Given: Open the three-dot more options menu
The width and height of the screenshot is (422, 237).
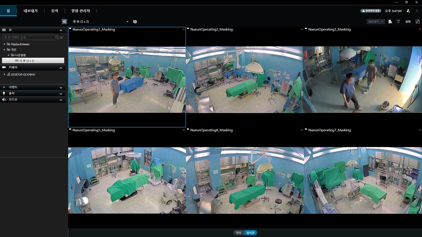Looking at the screenshot, I should pos(417,11).
